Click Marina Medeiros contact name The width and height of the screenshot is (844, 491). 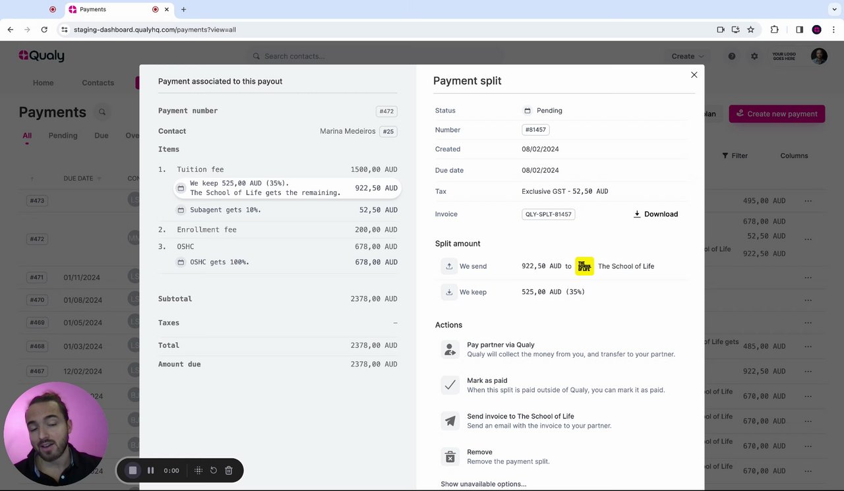coord(347,131)
